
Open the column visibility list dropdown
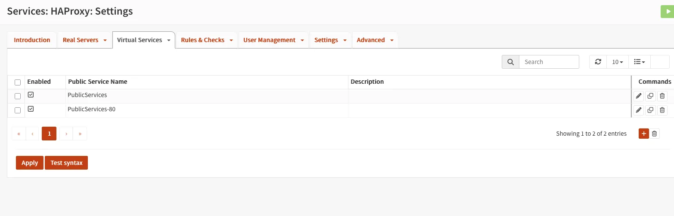(x=639, y=62)
